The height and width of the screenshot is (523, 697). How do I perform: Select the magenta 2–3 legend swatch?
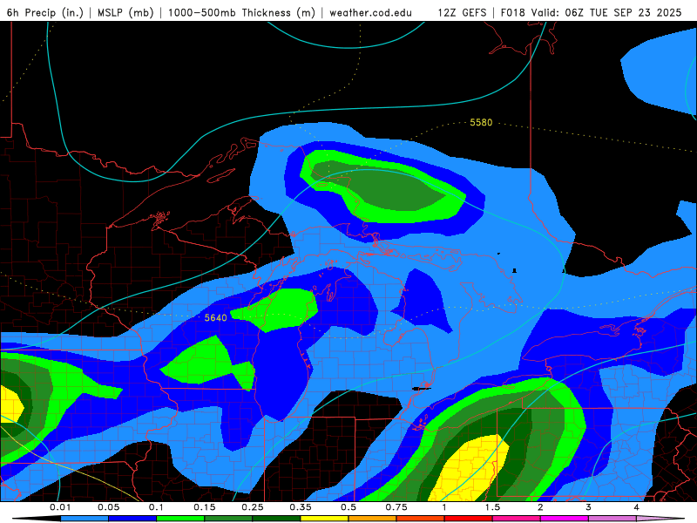tap(565, 519)
